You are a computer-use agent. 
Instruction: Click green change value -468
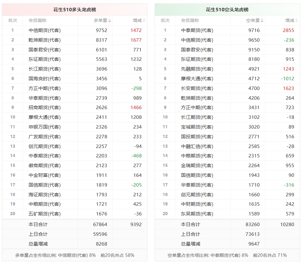pyautogui.click(x=136, y=156)
